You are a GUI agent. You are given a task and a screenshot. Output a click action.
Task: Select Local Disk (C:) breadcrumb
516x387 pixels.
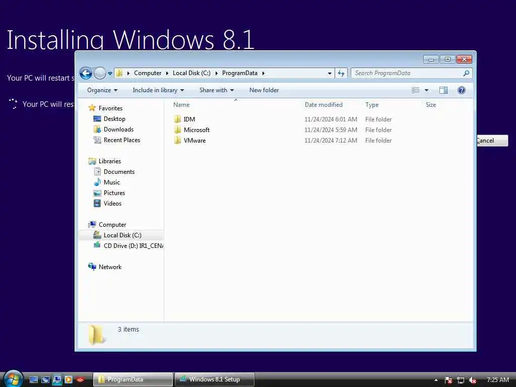(x=191, y=73)
